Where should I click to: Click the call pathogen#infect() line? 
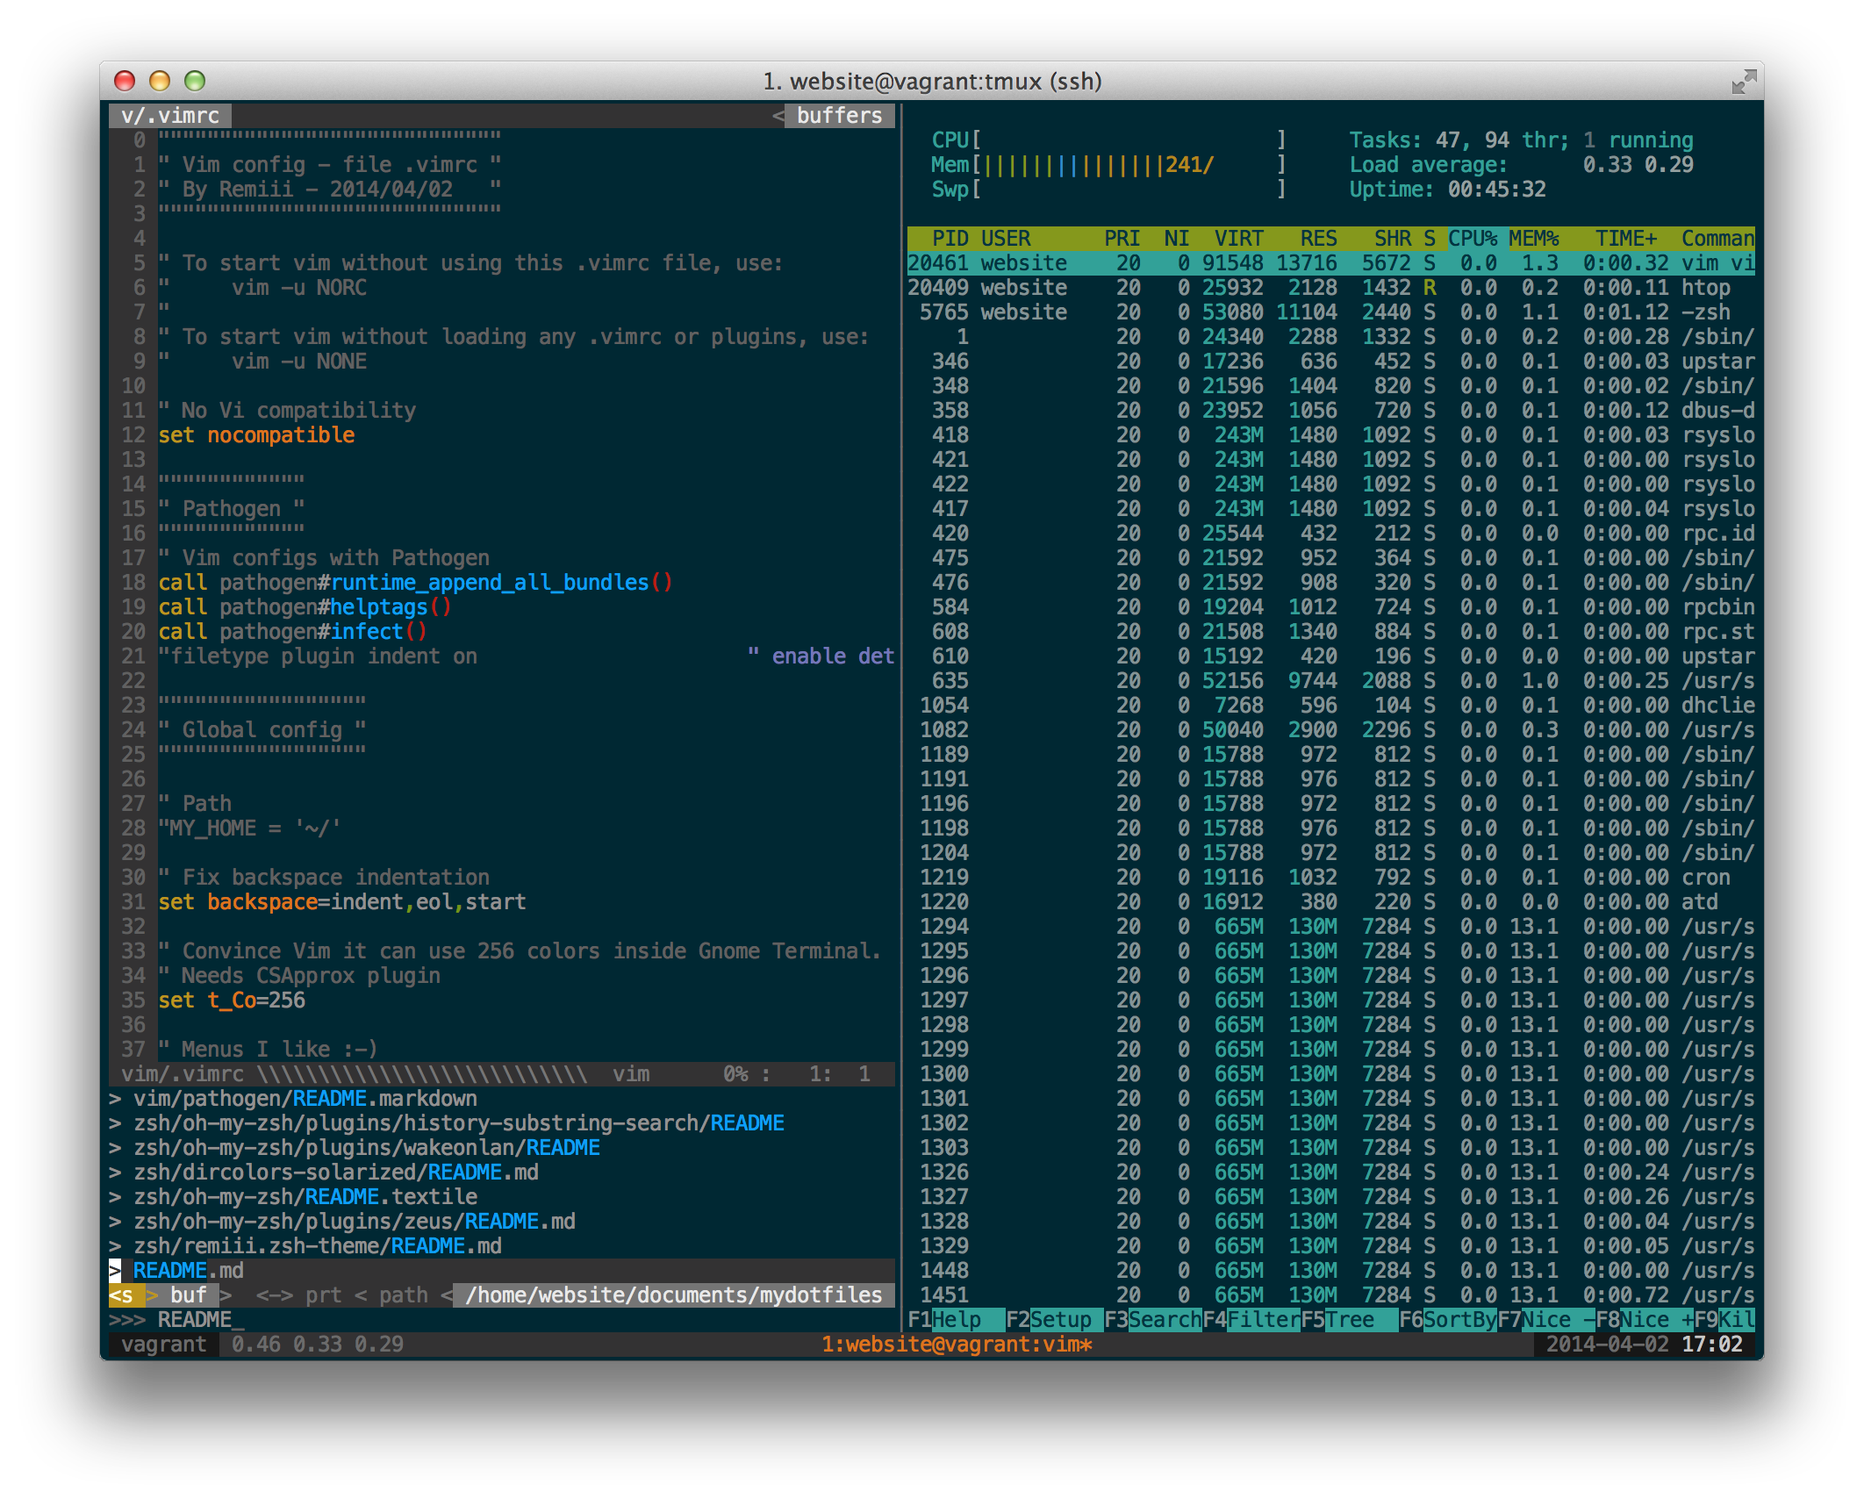tap(292, 632)
